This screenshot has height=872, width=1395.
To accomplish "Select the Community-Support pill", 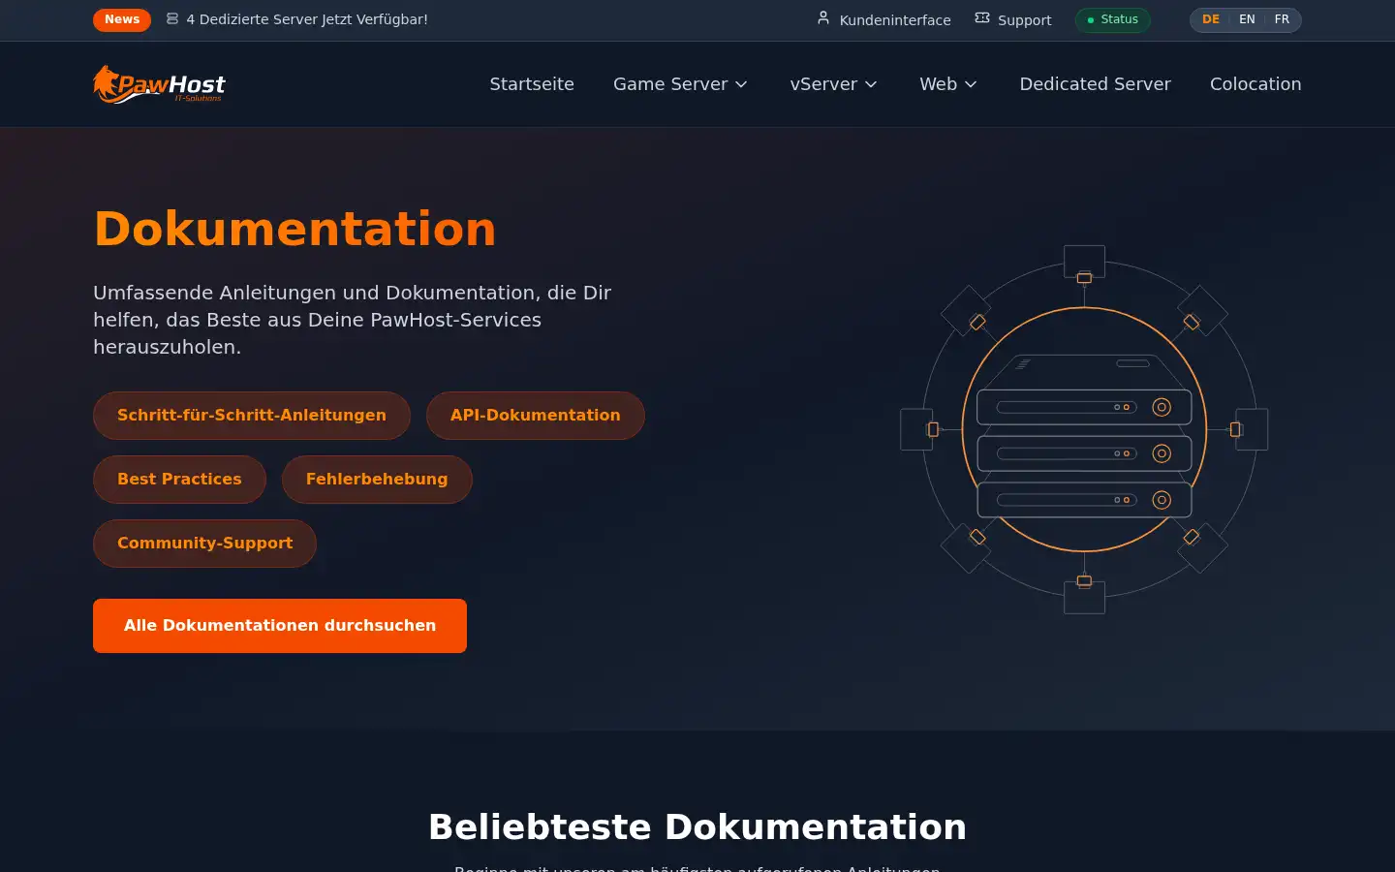I will point(204,544).
